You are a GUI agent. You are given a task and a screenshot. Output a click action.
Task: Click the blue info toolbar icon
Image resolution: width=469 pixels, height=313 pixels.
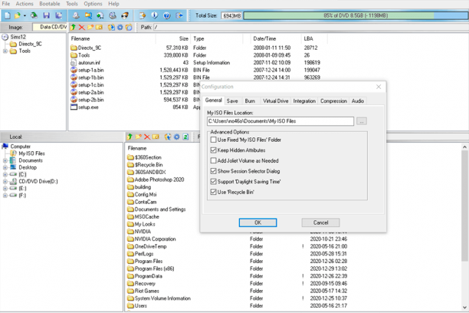coord(154,15)
